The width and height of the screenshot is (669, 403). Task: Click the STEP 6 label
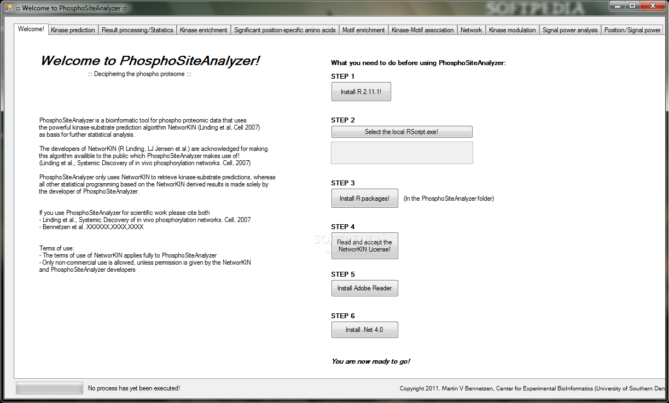(x=343, y=316)
